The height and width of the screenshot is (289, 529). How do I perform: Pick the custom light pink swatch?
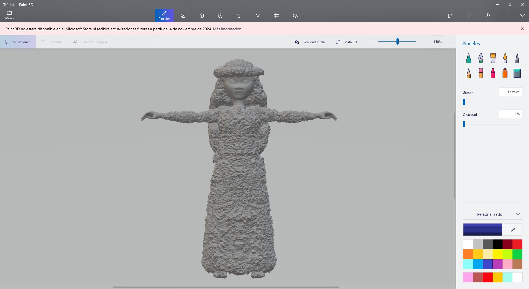click(468, 277)
